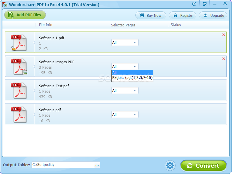Click the 'File Info' column header
Viewport: 232px width, 174px height.
[46, 25]
